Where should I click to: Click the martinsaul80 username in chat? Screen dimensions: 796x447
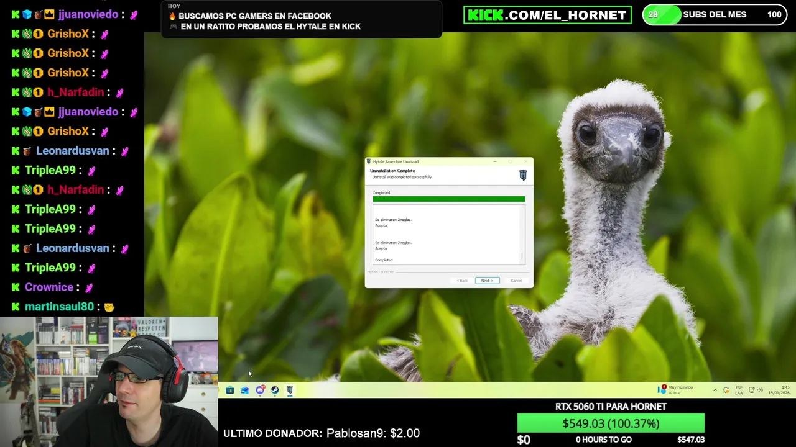(x=59, y=307)
